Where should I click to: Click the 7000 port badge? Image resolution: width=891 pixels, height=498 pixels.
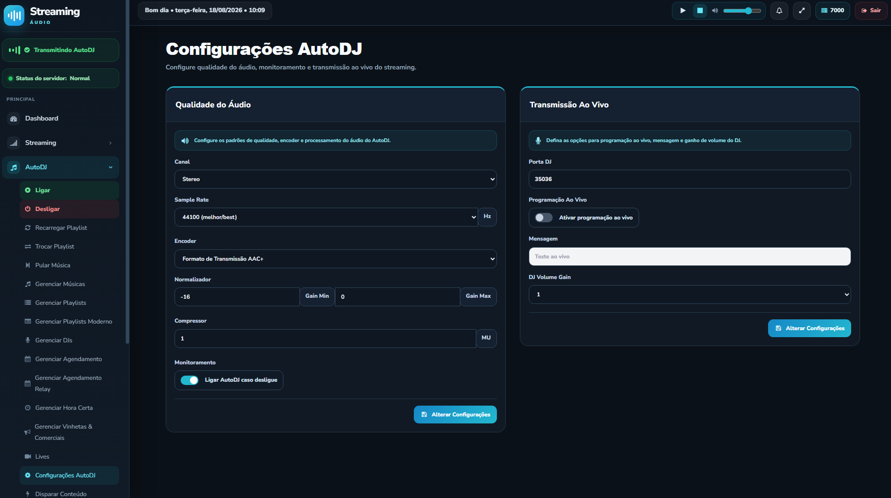point(833,10)
